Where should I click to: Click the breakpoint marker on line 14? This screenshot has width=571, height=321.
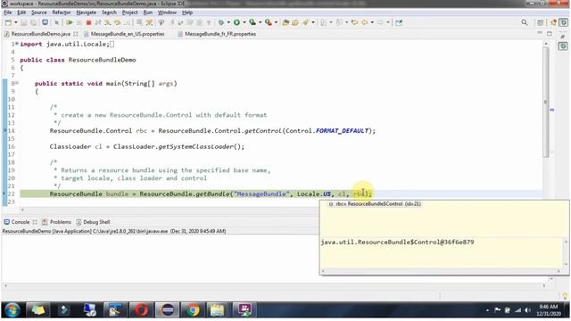tap(4, 131)
